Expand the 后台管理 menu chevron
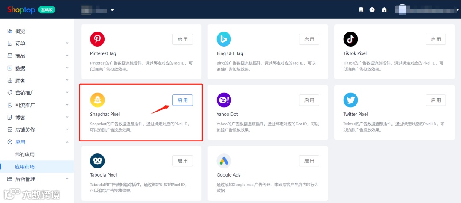 pos(67,179)
